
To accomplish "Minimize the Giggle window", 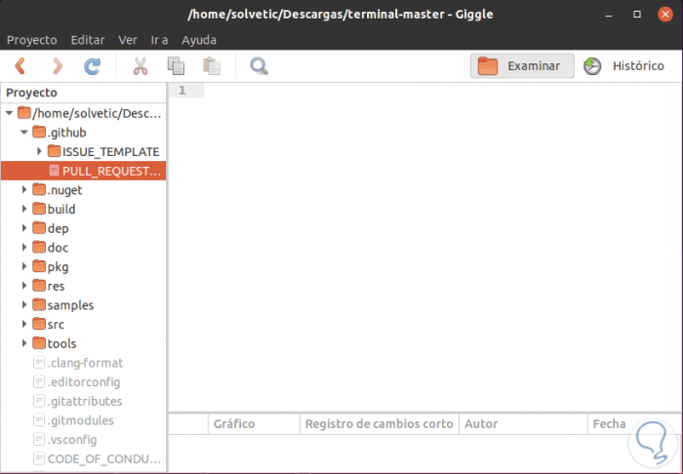I will [x=609, y=15].
